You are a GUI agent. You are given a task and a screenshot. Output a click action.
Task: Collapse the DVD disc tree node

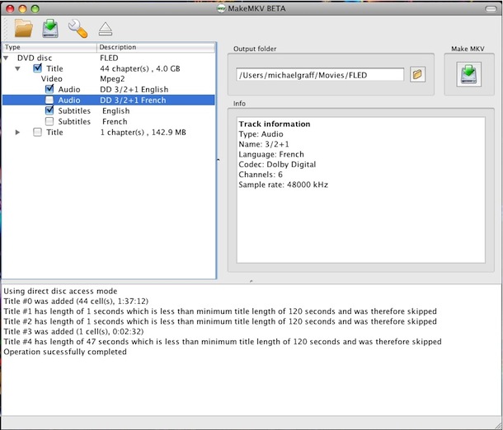pyautogui.click(x=7, y=58)
